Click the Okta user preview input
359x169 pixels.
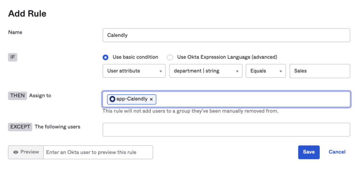point(98,152)
